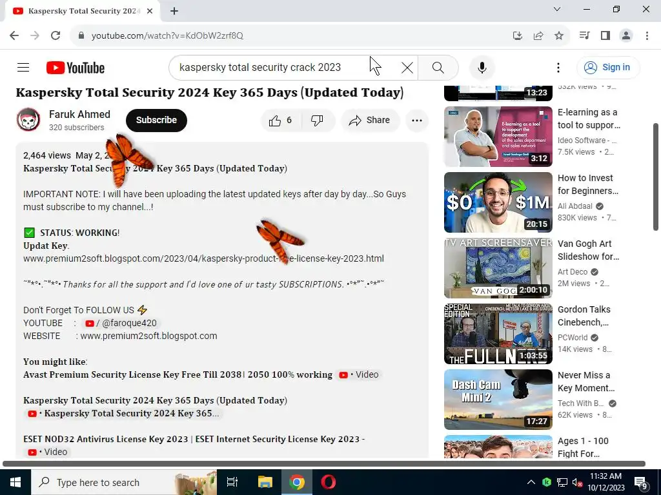Viewport: 661px width, 495px height.
Task: Select the Kaspersky Total Security tab
Action: (x=82, y=11)
